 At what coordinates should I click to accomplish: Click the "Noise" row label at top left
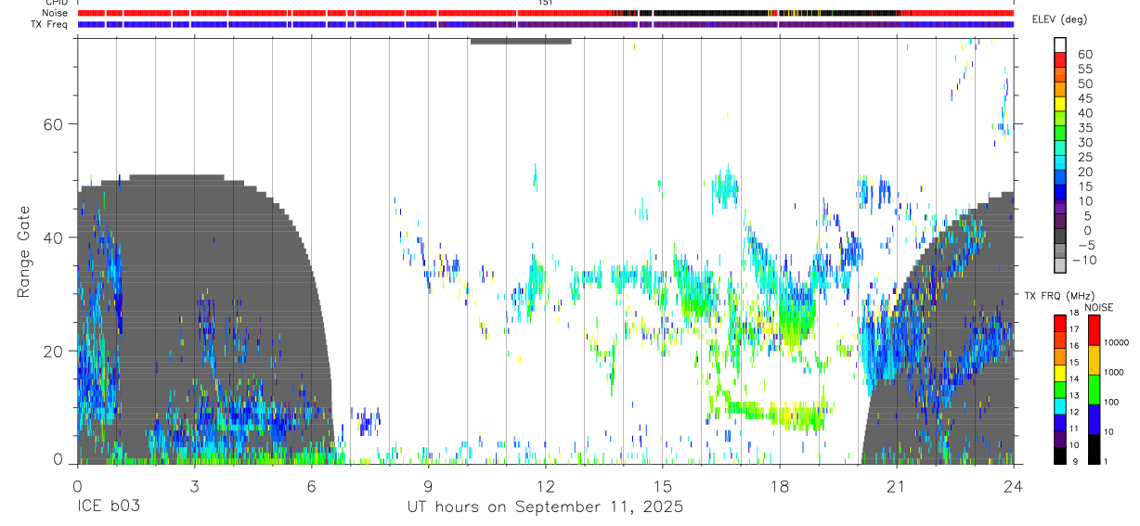56,13
